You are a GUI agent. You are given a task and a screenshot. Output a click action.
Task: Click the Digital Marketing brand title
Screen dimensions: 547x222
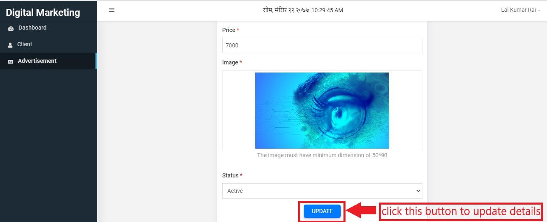[x=43, y=12]
